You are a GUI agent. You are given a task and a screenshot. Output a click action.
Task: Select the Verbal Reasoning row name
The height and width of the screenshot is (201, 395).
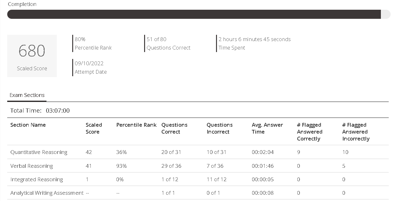pyautogui.click(x=31, y=166)
